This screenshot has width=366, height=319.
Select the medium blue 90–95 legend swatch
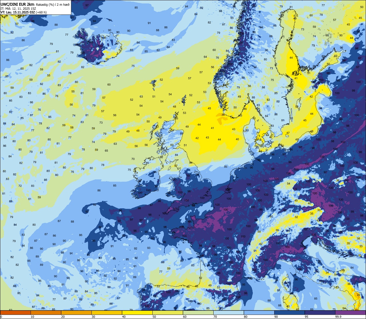click(x=289, y=312)
